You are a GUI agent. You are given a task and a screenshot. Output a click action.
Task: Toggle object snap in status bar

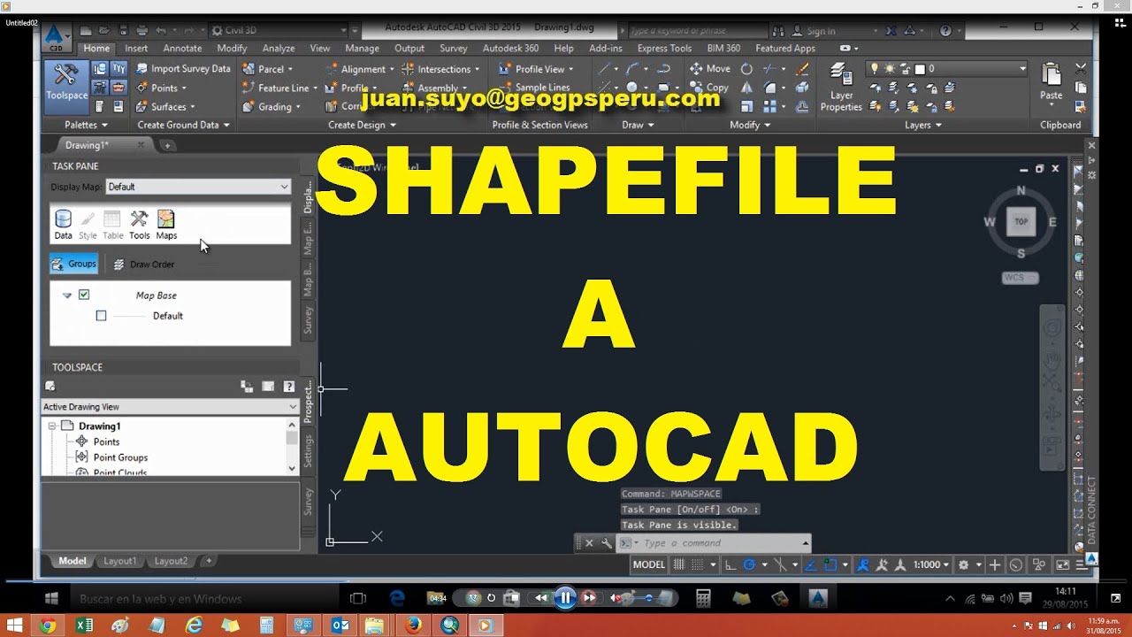click(x=830, y=564)
